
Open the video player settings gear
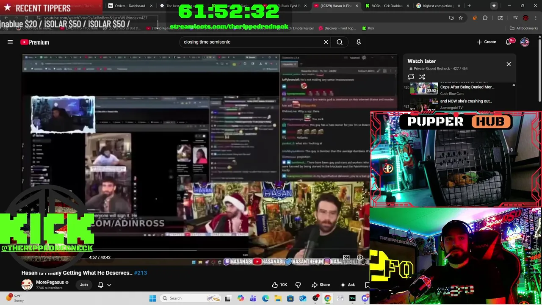tap(359, 258)
